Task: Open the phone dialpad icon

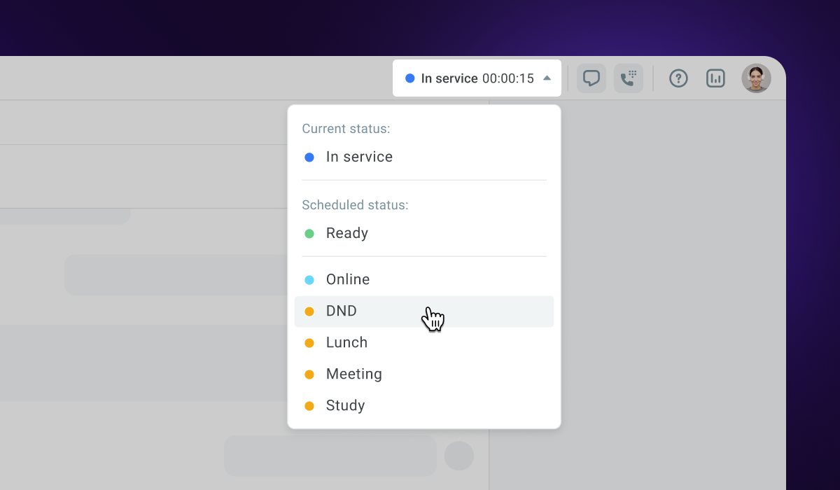Action: [x=629, y=78]
